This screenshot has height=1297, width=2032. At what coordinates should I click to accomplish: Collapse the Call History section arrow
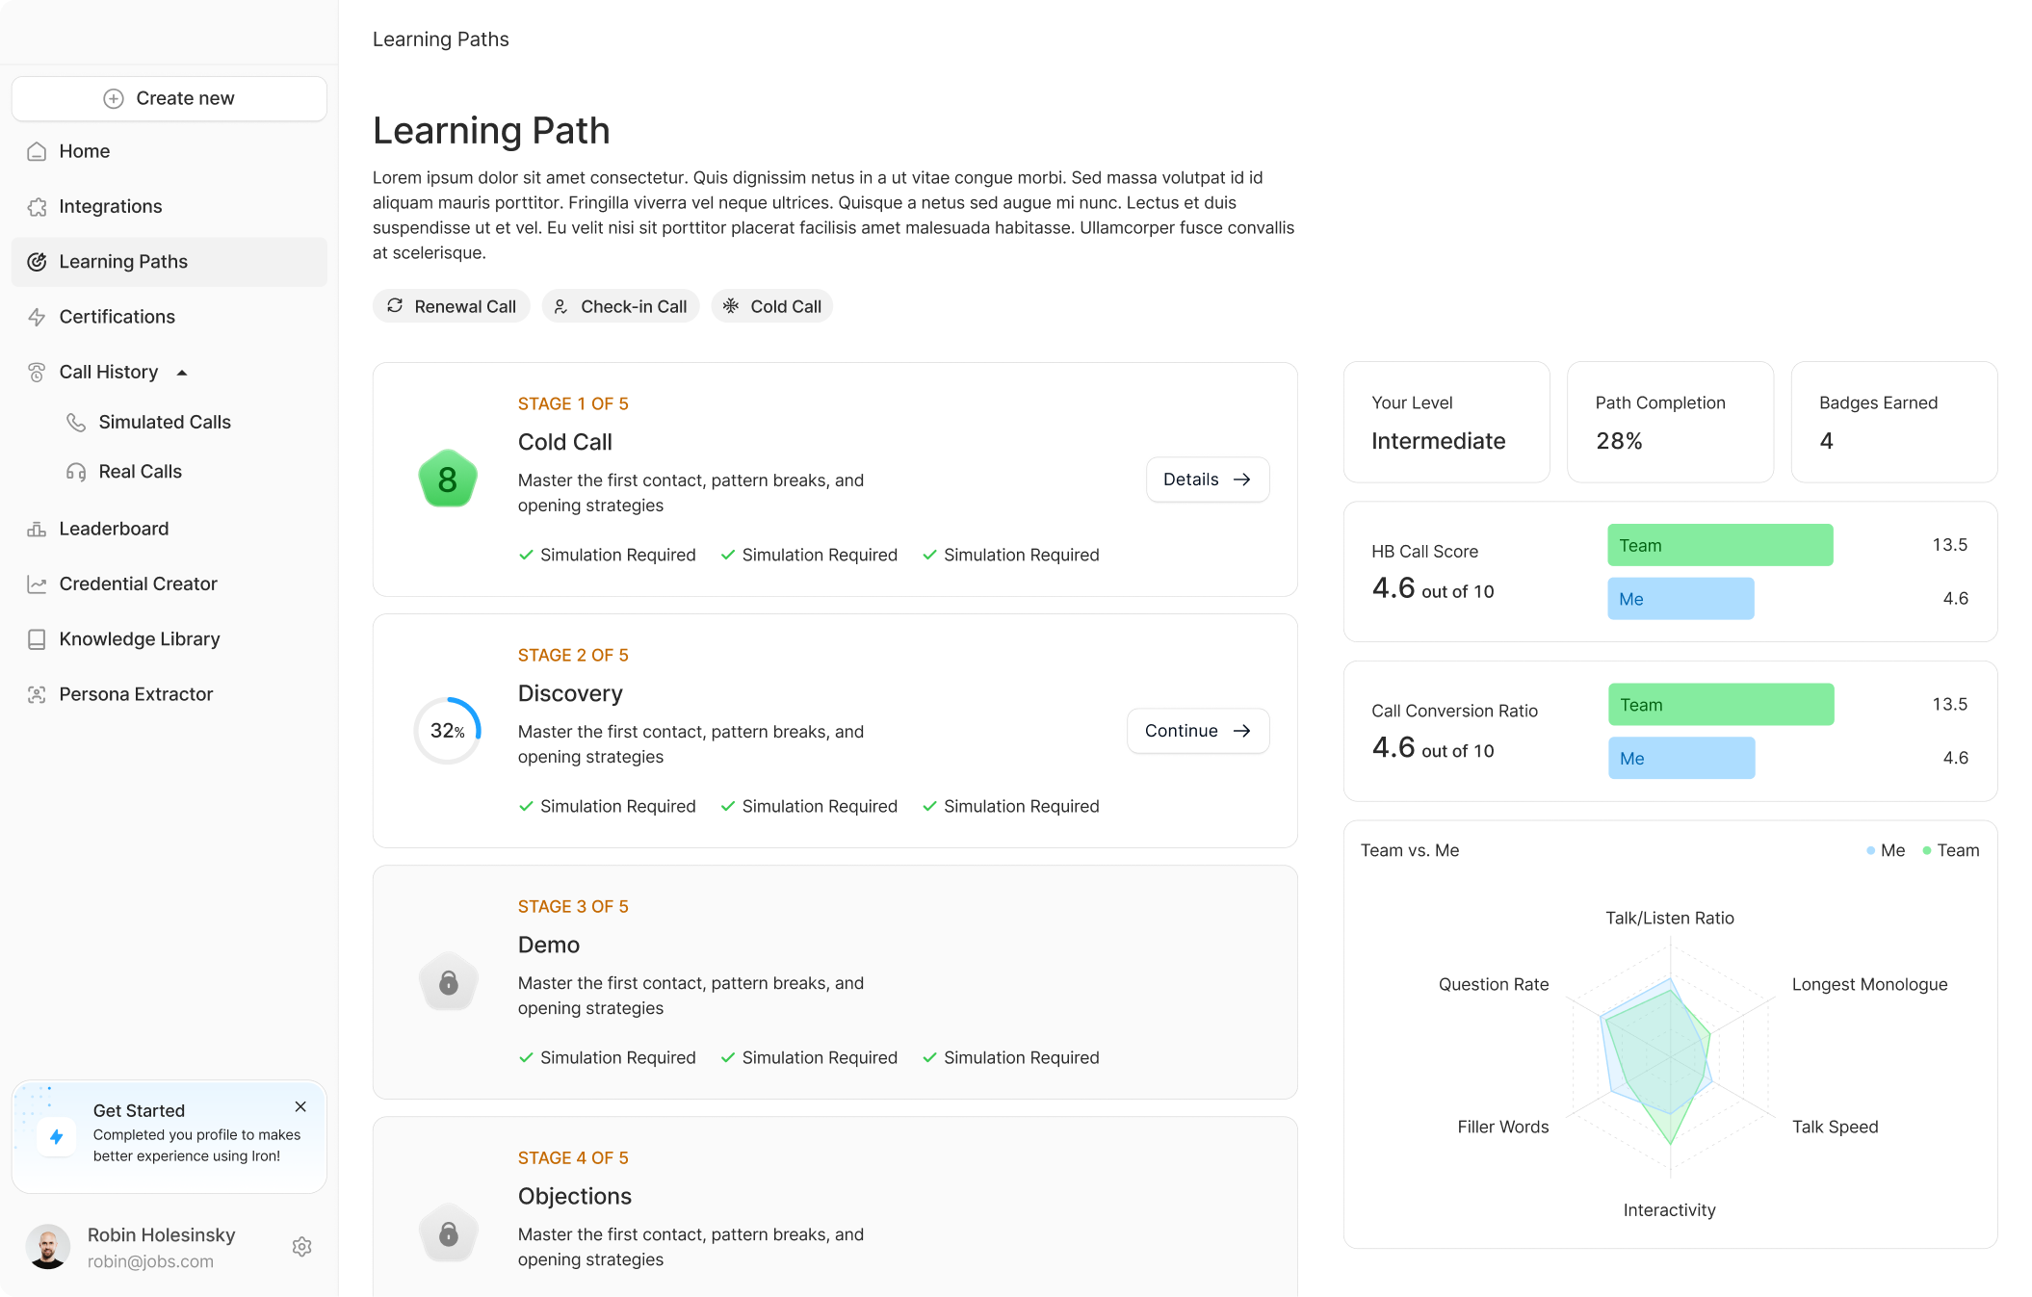click(182, 373)
